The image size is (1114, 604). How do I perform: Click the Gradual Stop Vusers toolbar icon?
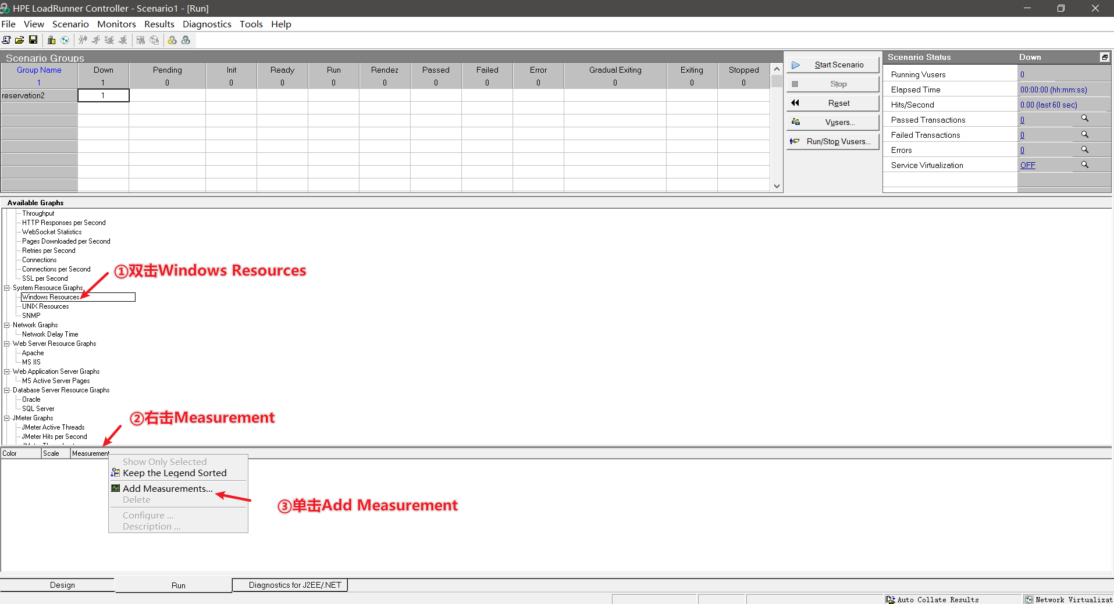coord(109,40)
